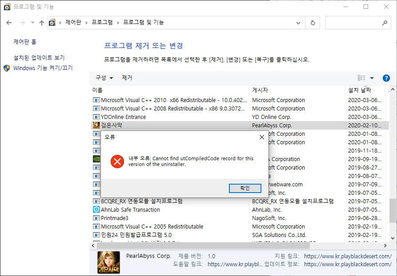Select 프로그램 breadcrumb in address bar
The width and height of the screenshot is (397, 276).
tap(102, 22)
